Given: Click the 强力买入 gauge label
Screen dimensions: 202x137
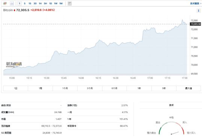Looking at the screenshot, I should click(x=191, y=133).
